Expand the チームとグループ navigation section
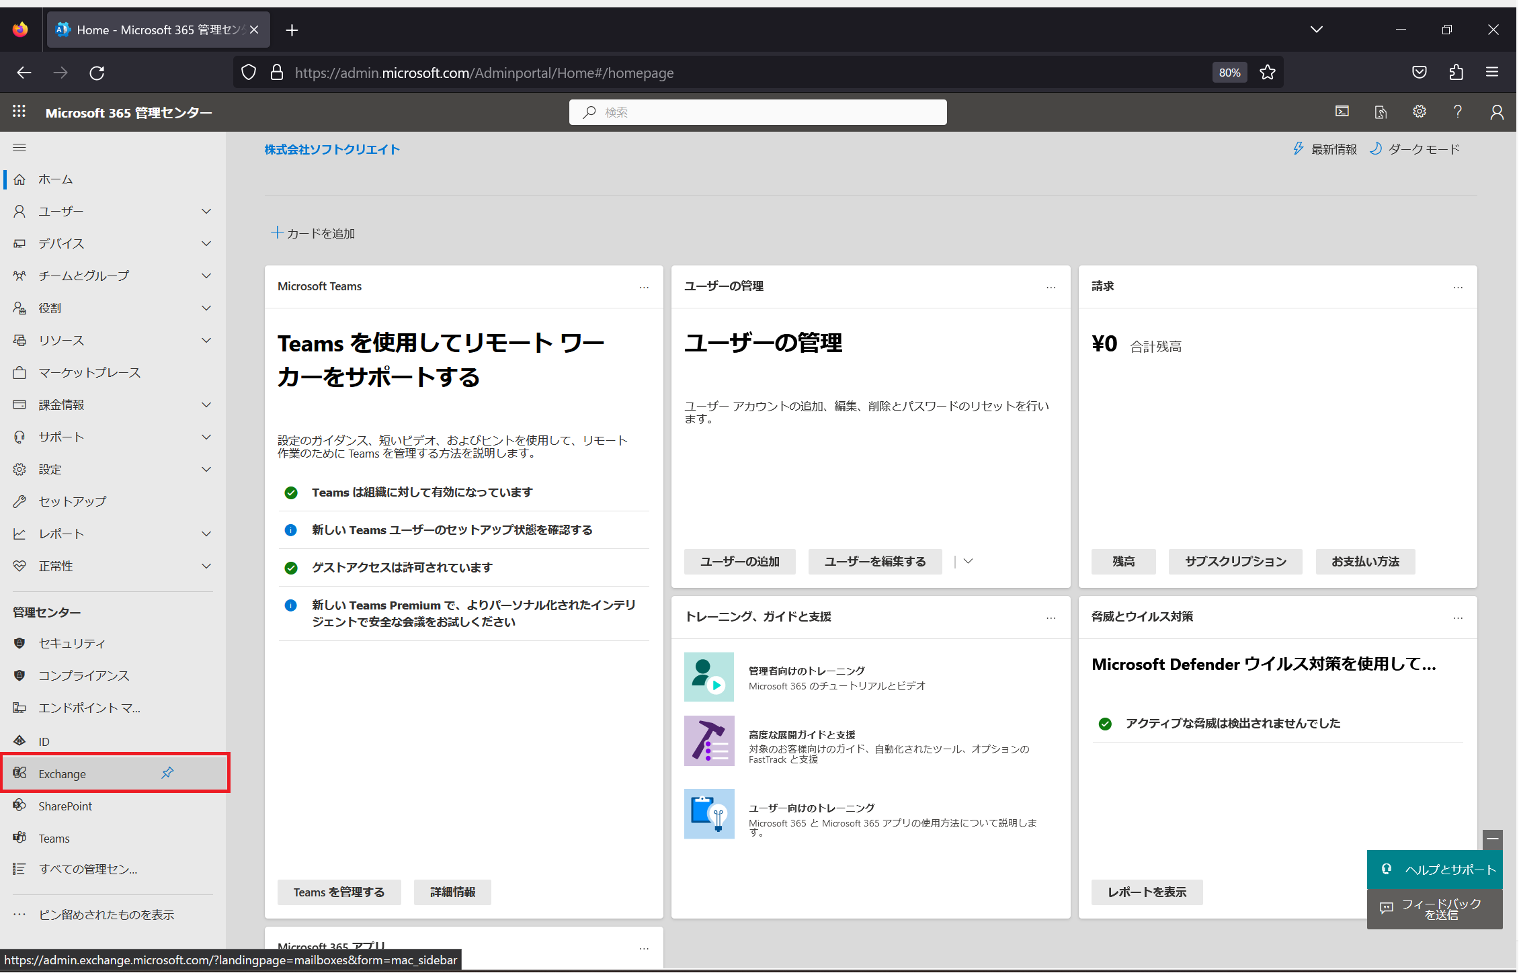1519x973 pixels. point(206,276)
